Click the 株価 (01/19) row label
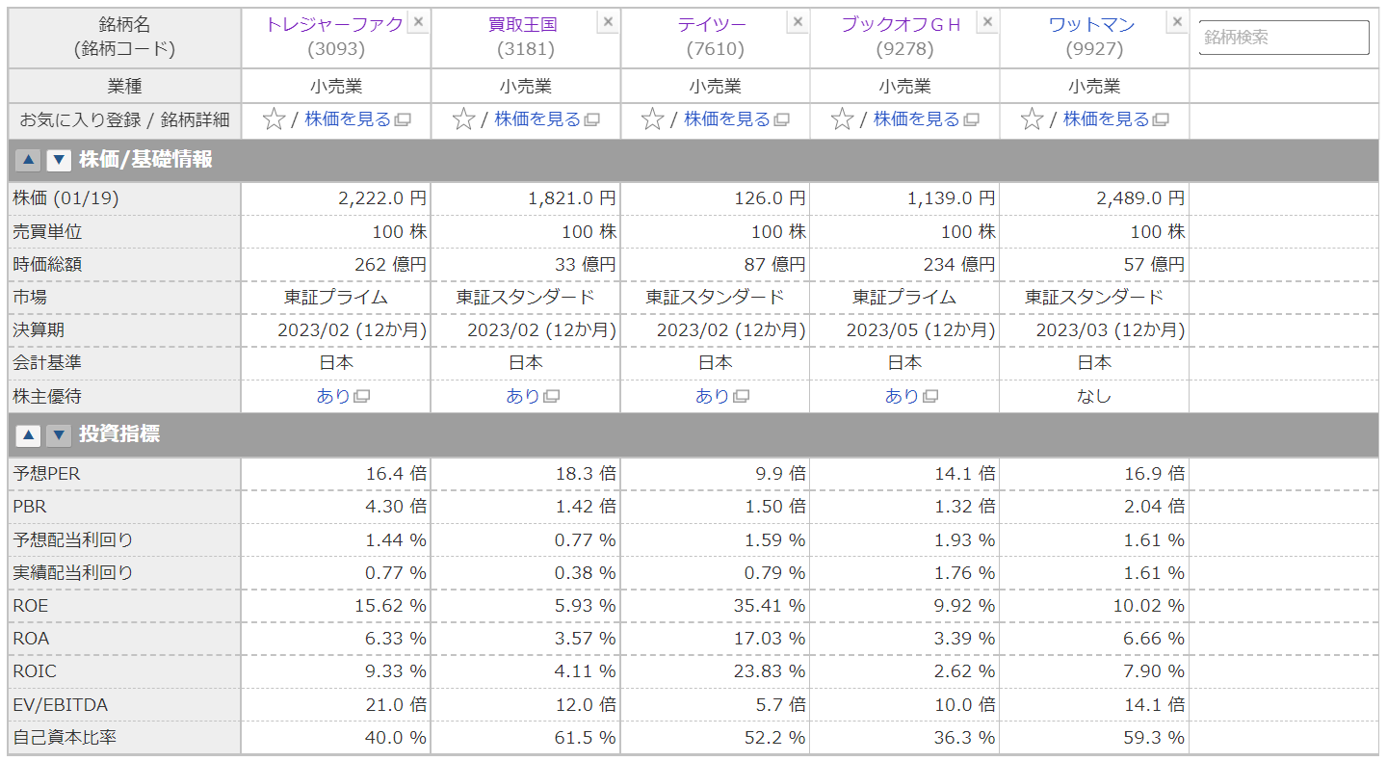This screenshot has height=761, width=1387. 65,198
